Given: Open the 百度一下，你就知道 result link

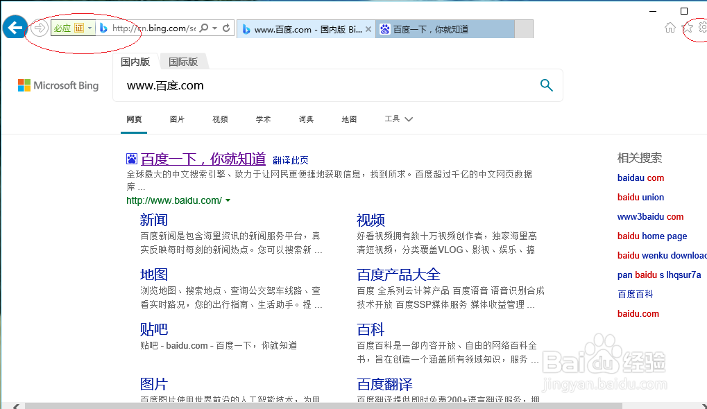Looking at the screenshot, I should click(x=203, y=159).
